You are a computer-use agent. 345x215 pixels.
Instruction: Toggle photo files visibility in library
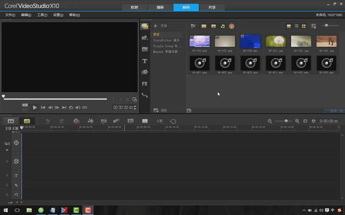[213, 26]
